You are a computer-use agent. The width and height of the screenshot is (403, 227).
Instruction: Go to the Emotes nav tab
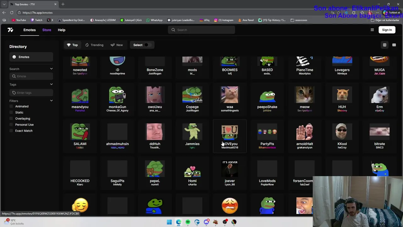[30, 30]
